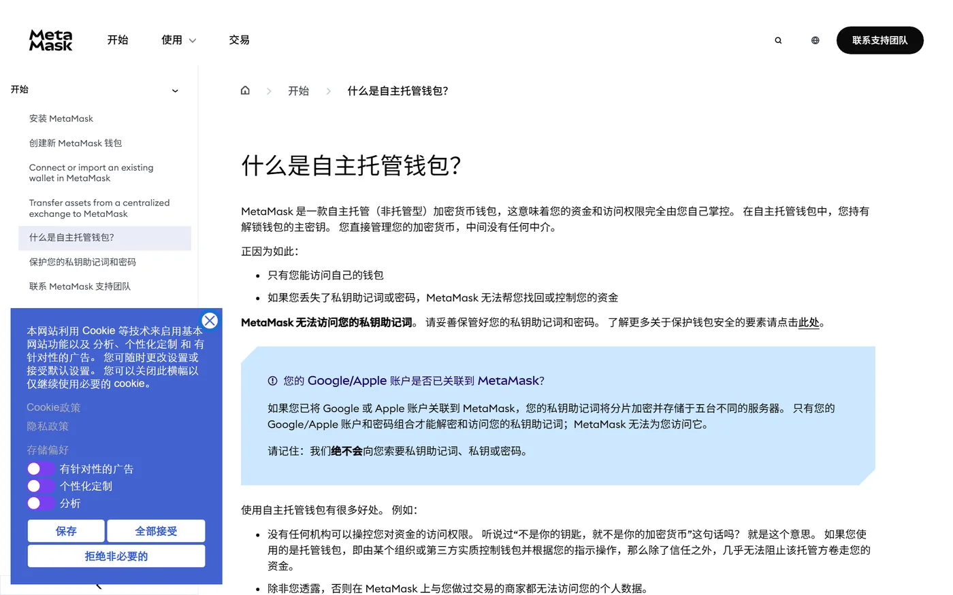This screenshot has width=953, height=595.
Task: Toggle analytics cookies switch
Action: click(x=41, y=503)
